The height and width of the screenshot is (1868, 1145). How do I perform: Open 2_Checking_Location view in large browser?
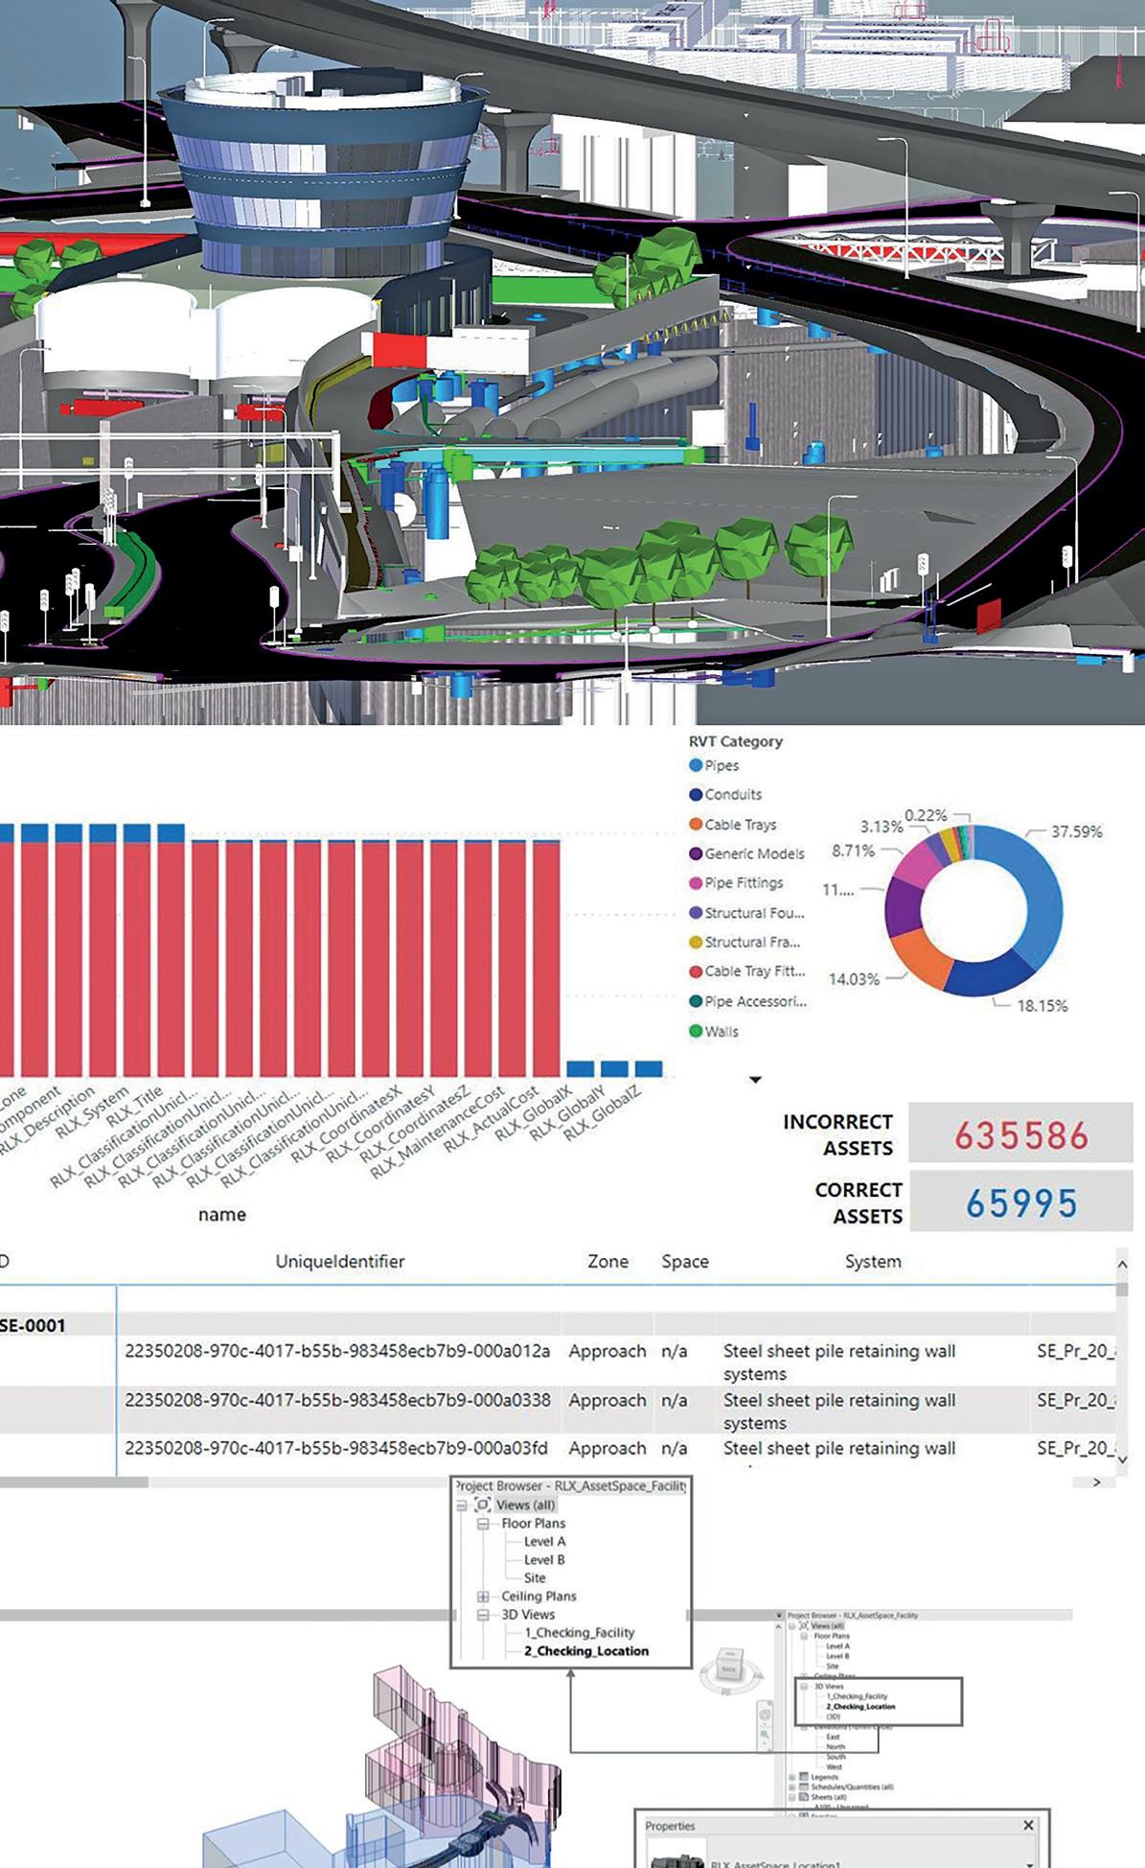click(x=586, y=1651)
